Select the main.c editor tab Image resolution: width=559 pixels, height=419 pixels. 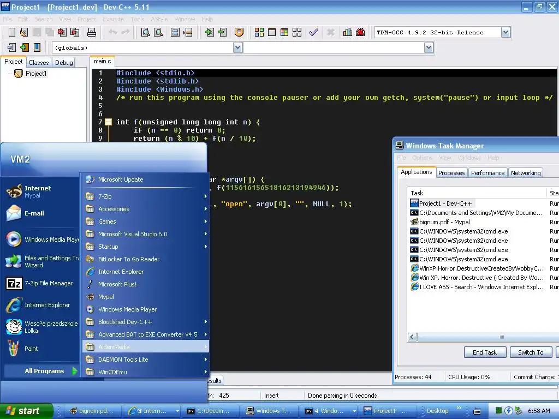click(x=102, y=61)
